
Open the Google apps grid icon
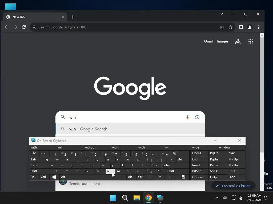[251, 41]
